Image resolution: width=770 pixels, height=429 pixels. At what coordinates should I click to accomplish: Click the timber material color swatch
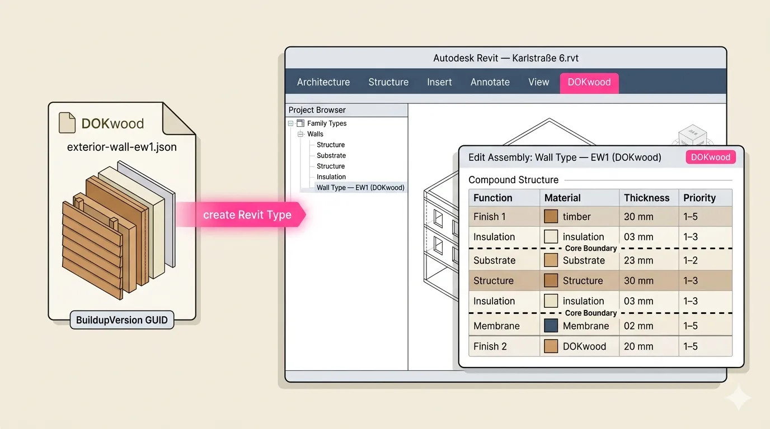click(551, 217)
